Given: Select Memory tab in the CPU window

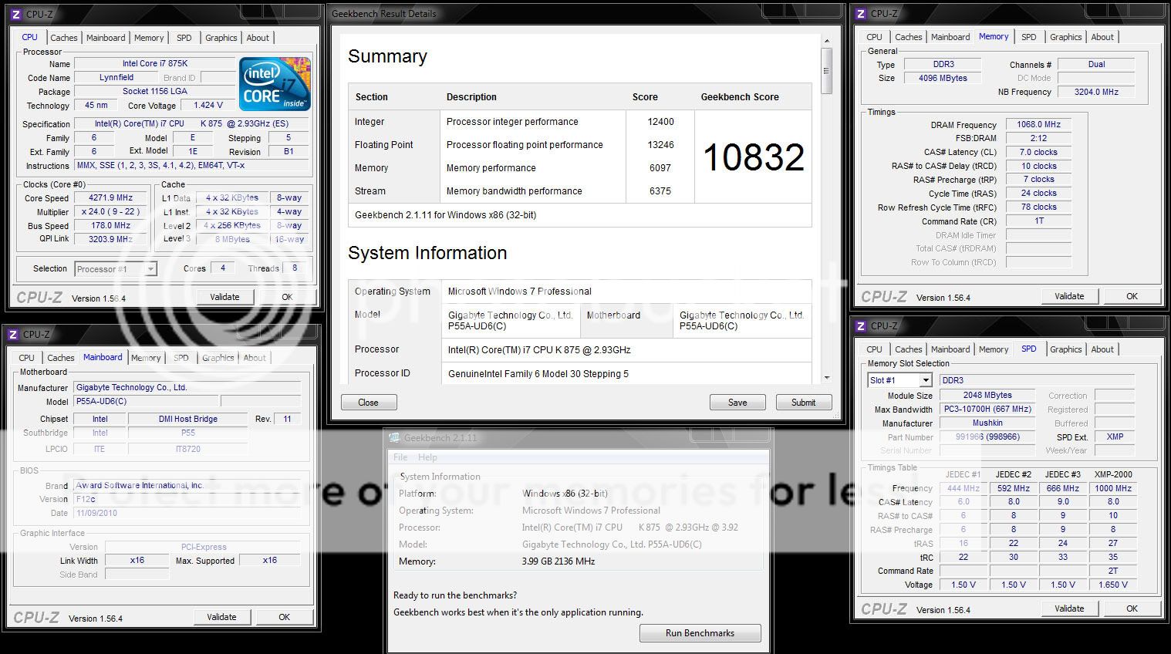Looking at the screenshot, I should [x=149, y=38].
